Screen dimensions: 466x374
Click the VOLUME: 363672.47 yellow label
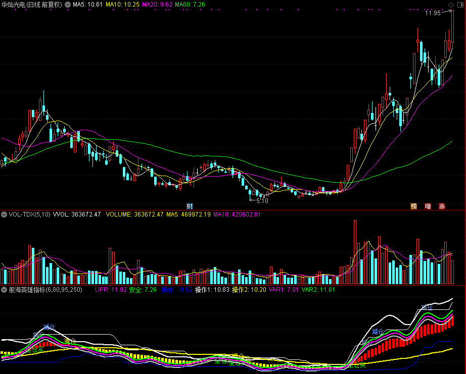(x=134, y=215)
